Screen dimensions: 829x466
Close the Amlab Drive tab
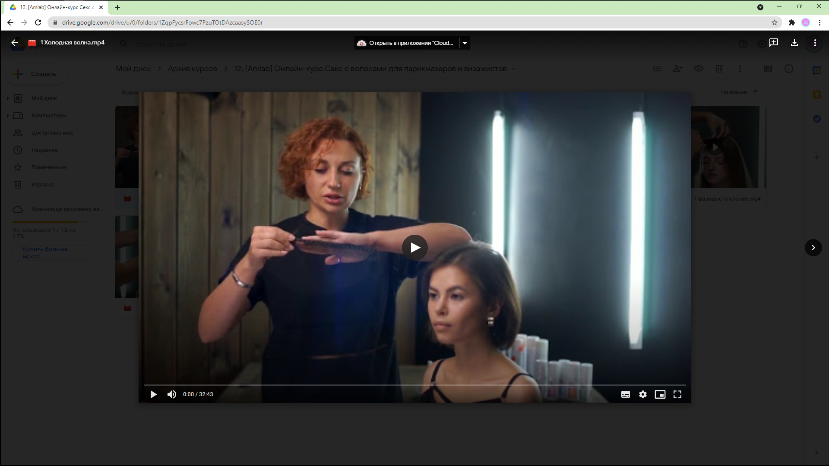[101, 7]
